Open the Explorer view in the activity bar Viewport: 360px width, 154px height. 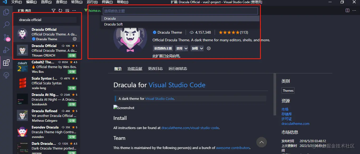[x=6, y=12]
